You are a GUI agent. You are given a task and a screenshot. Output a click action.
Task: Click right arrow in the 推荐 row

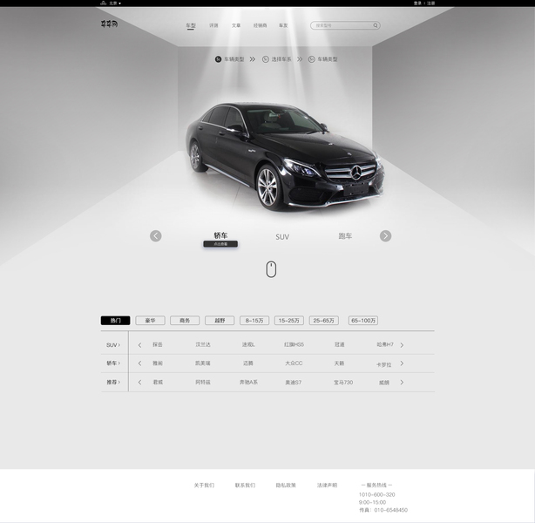tap(402, 382)
